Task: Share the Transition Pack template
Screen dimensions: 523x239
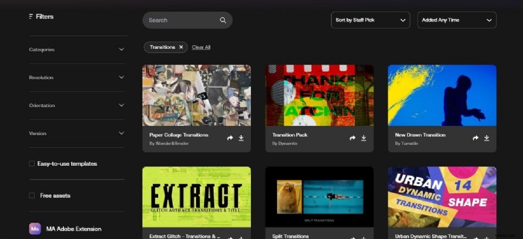Action: pos(352,138)
